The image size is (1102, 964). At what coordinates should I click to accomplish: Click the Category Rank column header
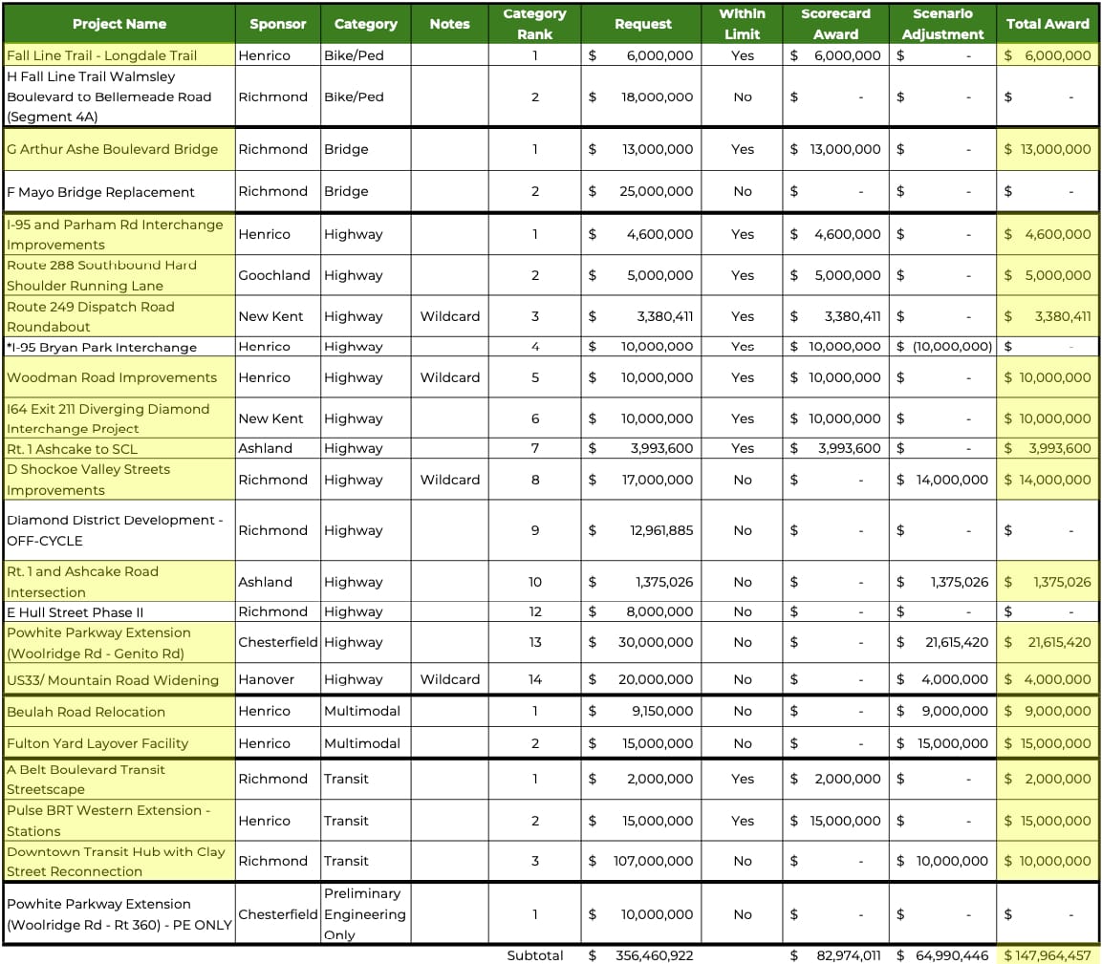(534, 24)
